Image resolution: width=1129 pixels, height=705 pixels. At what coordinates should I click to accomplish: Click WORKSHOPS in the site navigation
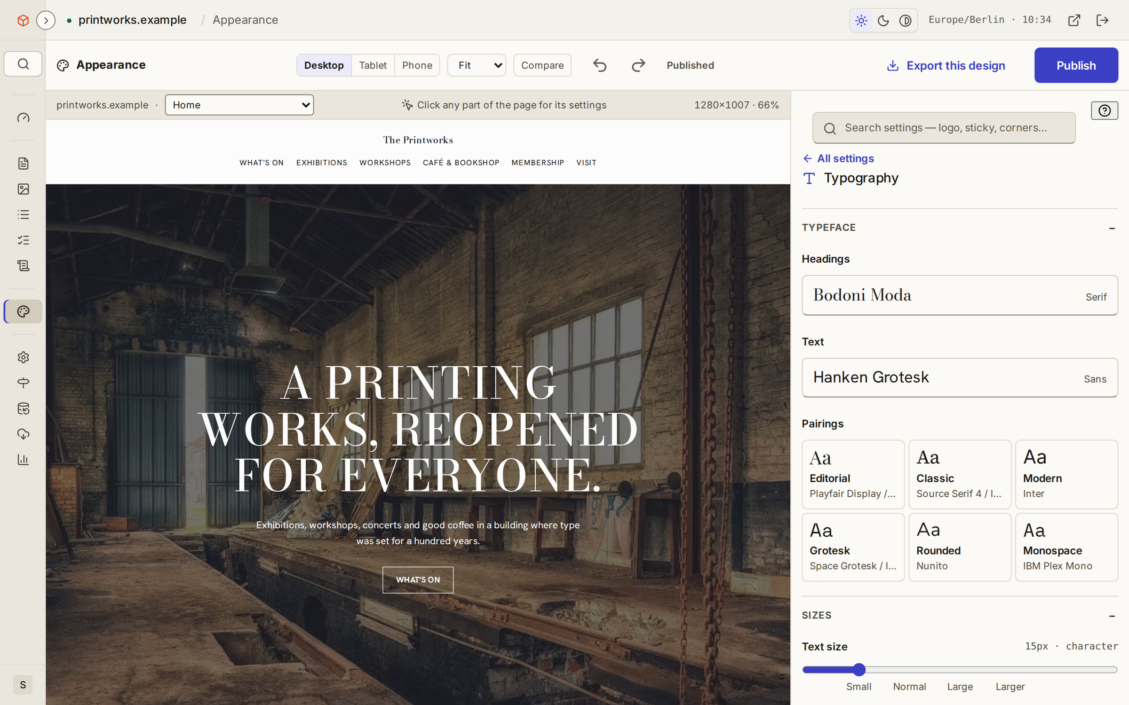pos(385,163)
